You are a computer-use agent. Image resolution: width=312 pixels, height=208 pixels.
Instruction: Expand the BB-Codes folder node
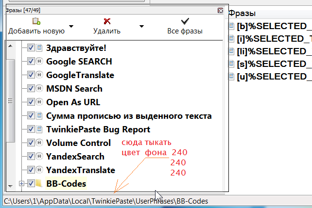(x=21, y=184)
